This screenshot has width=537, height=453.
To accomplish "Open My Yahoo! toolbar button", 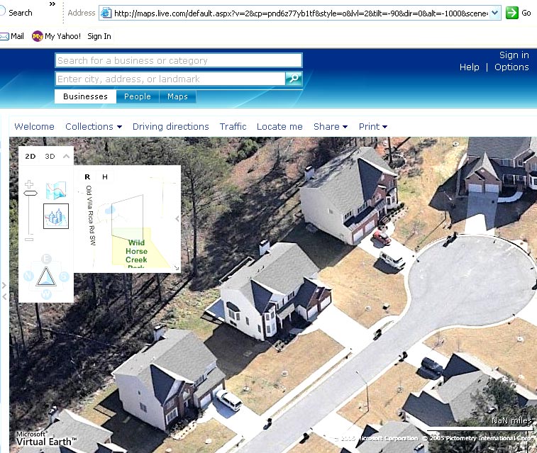I will click(x=57, y=36).
